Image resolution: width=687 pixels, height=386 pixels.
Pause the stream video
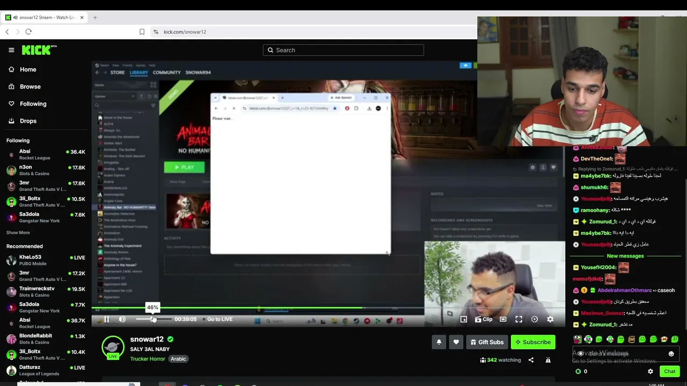(x=106, y=320)
